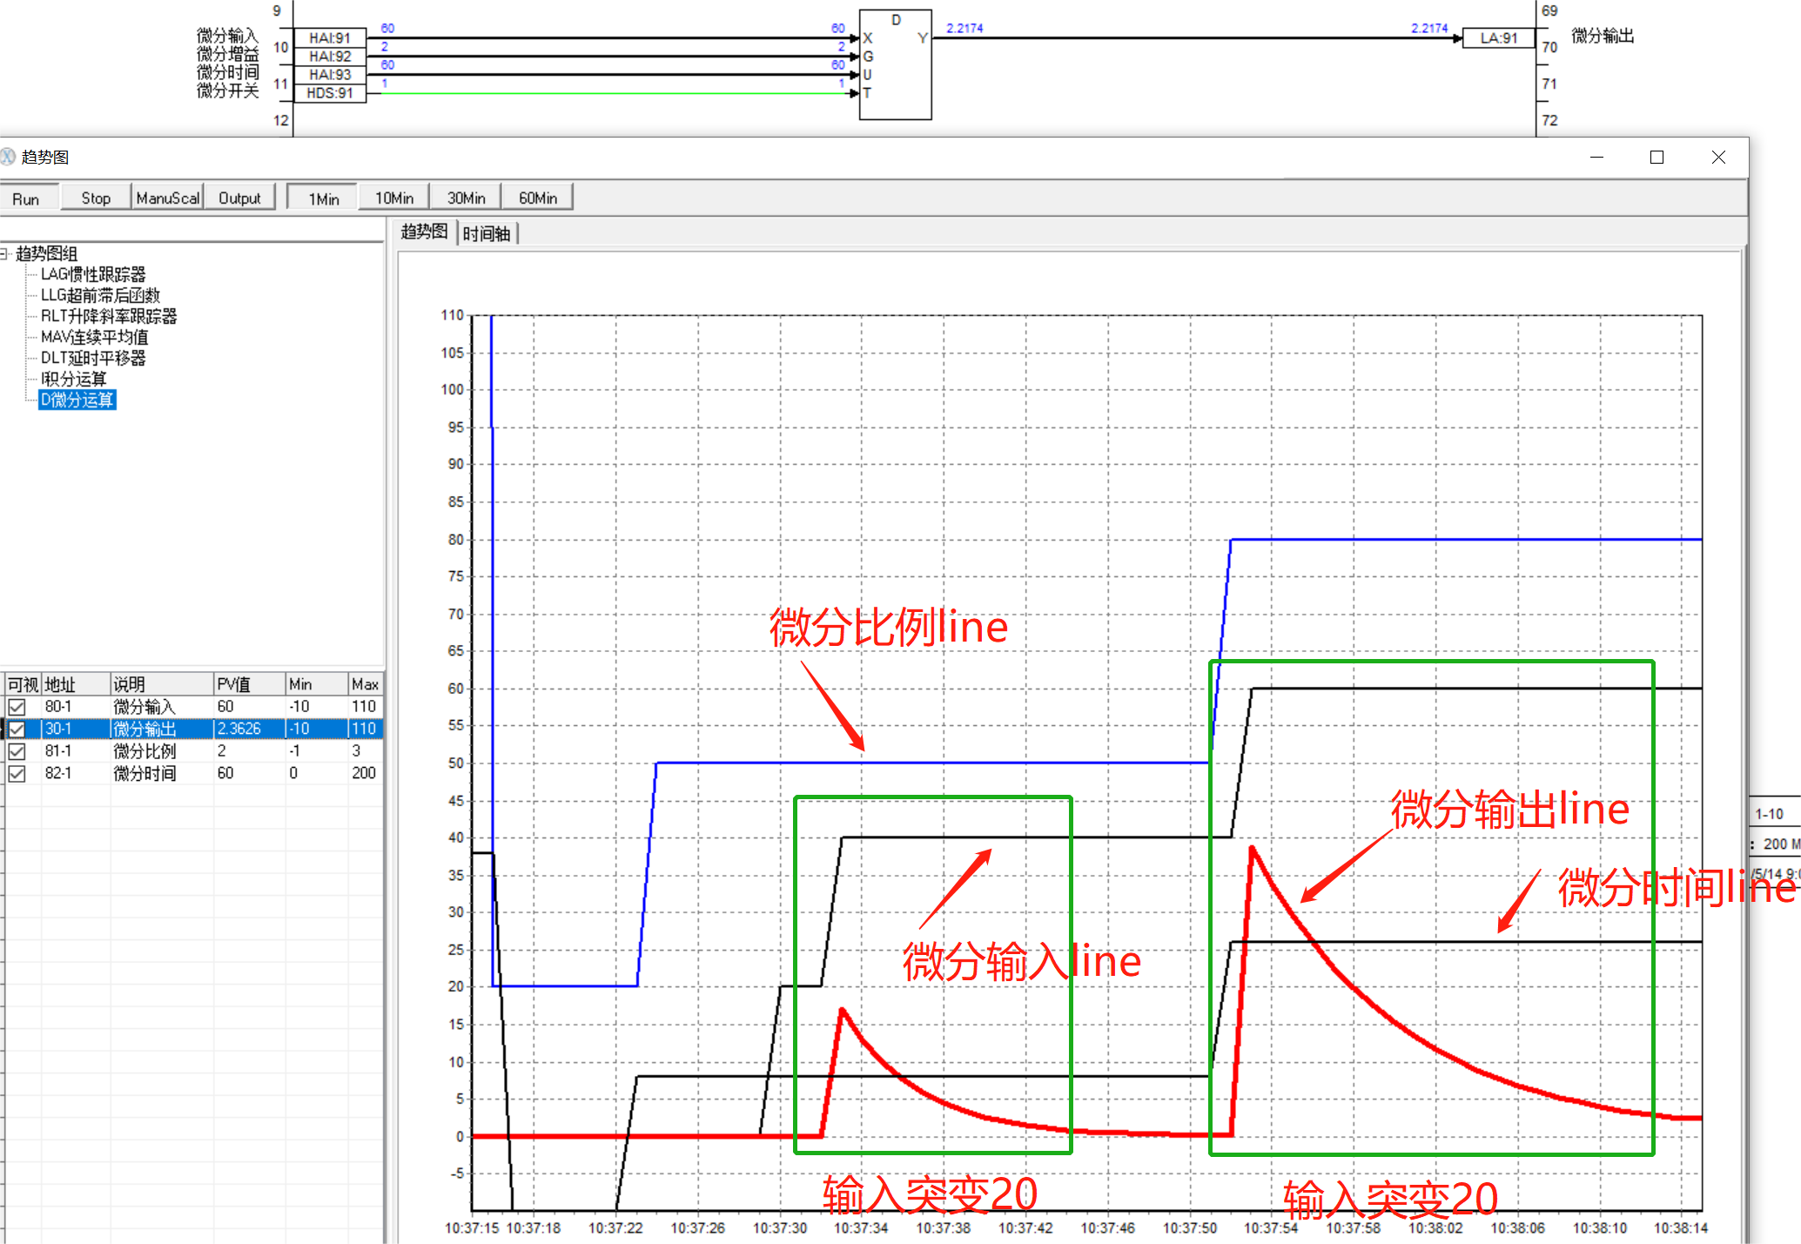Select LAG惯性跟踪器 in trend tree

tap(93, 274)
